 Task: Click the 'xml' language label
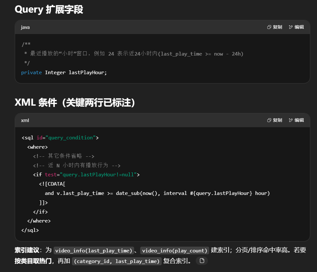click(x=25, y=120)
